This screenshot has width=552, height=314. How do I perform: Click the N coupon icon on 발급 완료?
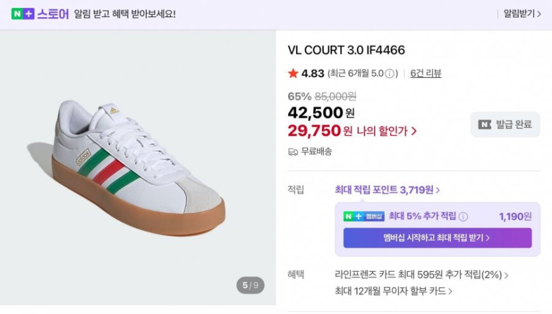click(485, 124)
